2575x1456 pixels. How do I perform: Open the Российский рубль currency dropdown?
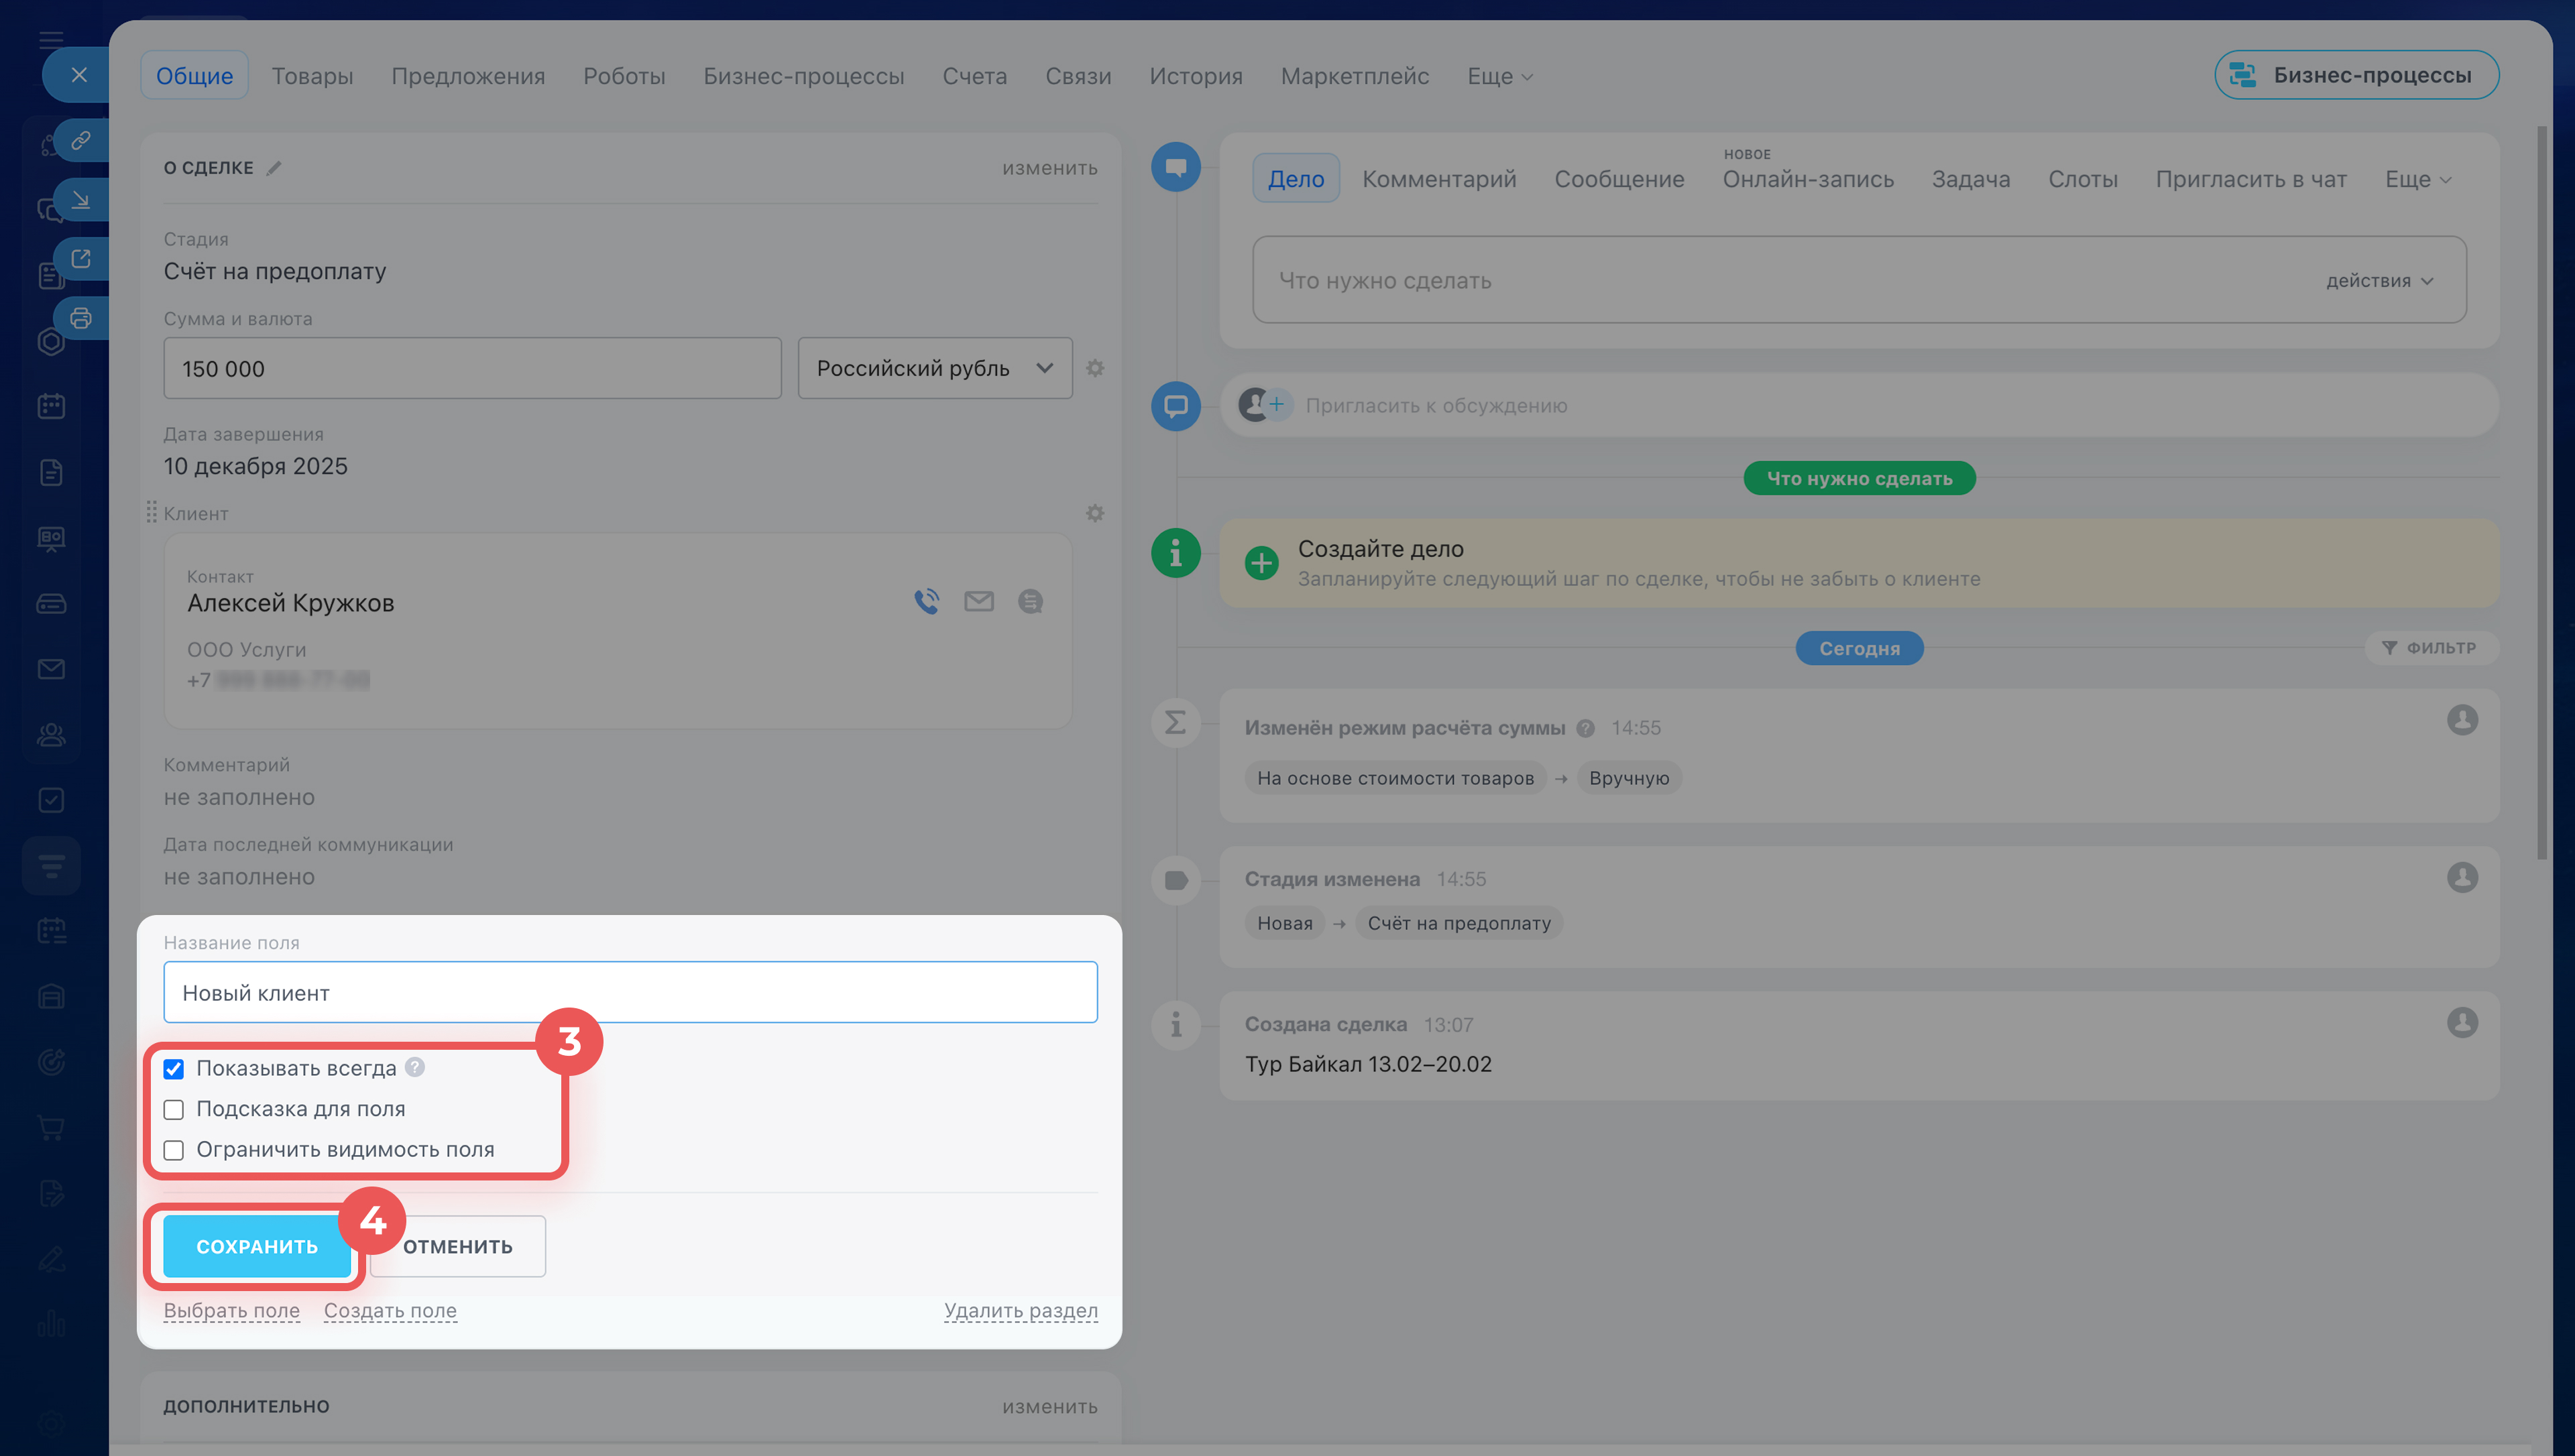934,368
